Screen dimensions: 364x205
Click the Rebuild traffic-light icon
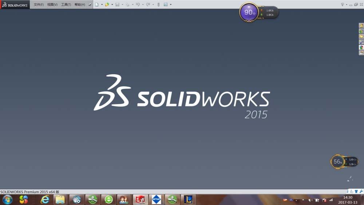pyautogui.click(x=159, y=4)
